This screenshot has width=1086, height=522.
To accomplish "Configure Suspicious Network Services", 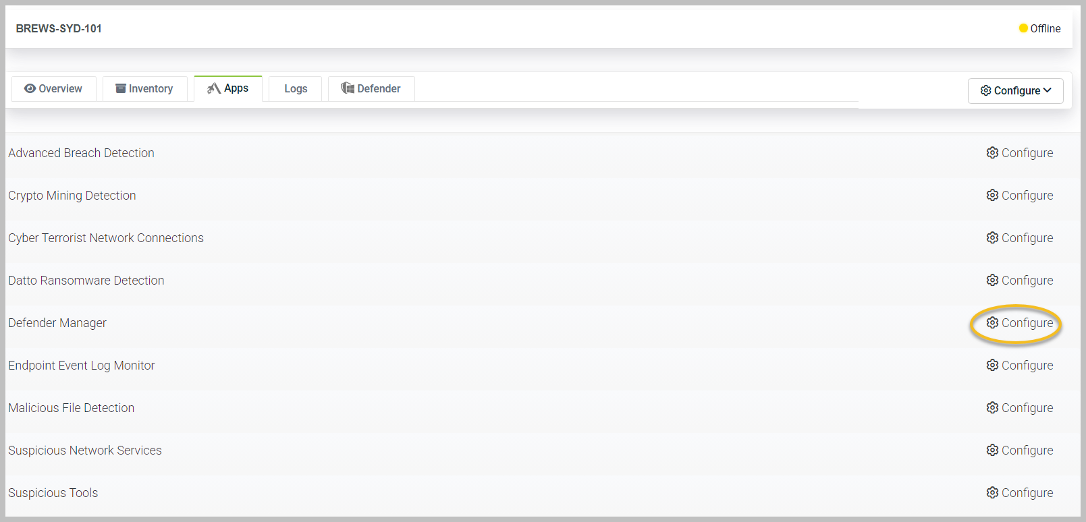I will pyautogui.click(x=1019, y=451).
